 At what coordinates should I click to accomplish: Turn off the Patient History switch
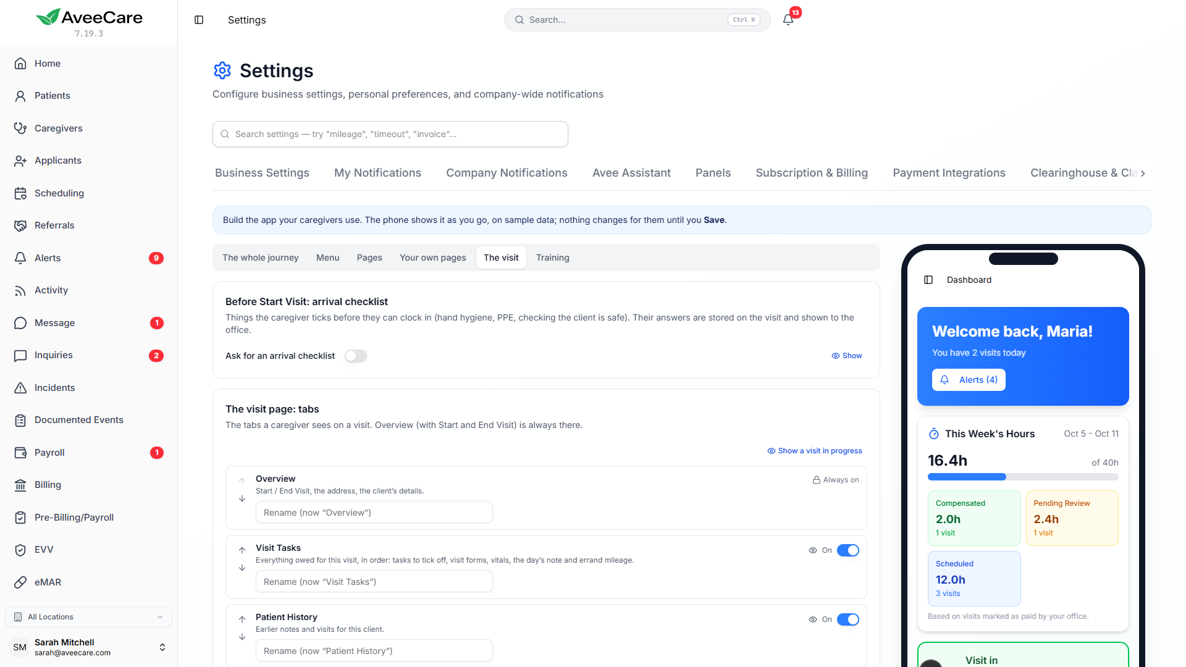pyautogui.click(x=848, y=619)
